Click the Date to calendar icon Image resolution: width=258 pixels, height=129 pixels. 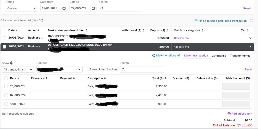(93, 8)
